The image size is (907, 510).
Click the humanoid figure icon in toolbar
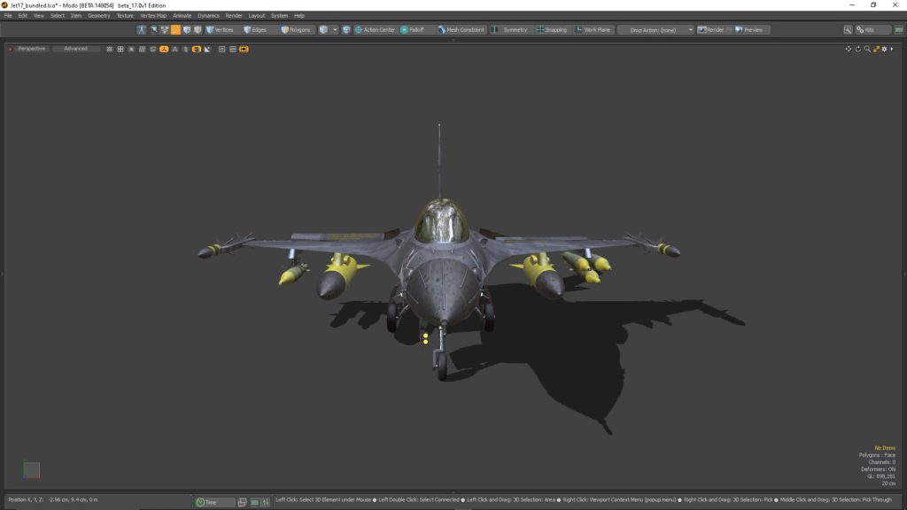[142, 29]
